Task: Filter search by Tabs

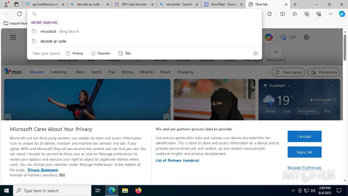Action: (x=125, y=53)
